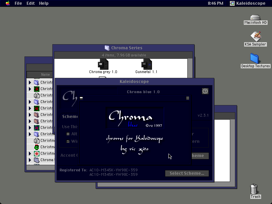
Task: Click the Chroma blue logo image
Action: click(135, 118)
